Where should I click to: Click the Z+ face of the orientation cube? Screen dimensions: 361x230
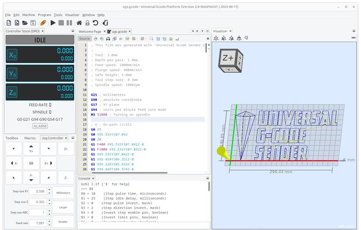(x=228, y=58)
